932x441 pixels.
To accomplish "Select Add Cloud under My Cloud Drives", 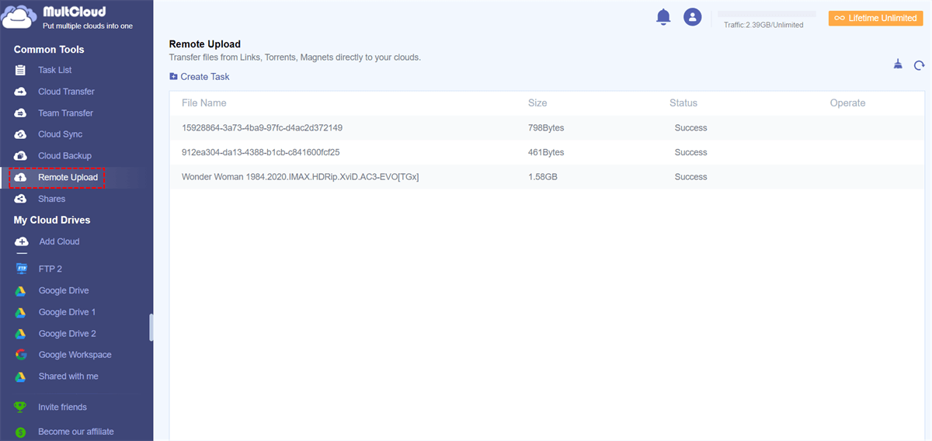I will [59, 241].
